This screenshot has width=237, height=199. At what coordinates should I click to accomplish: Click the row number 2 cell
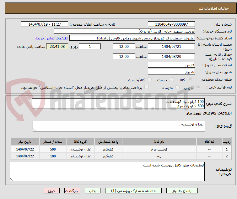(x=227, y=156)
